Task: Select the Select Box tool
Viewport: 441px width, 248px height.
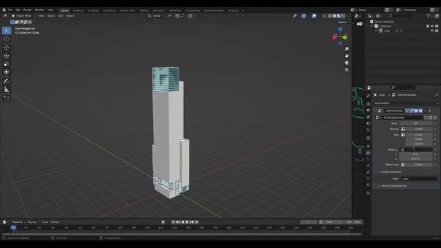Action: (6, 30)
